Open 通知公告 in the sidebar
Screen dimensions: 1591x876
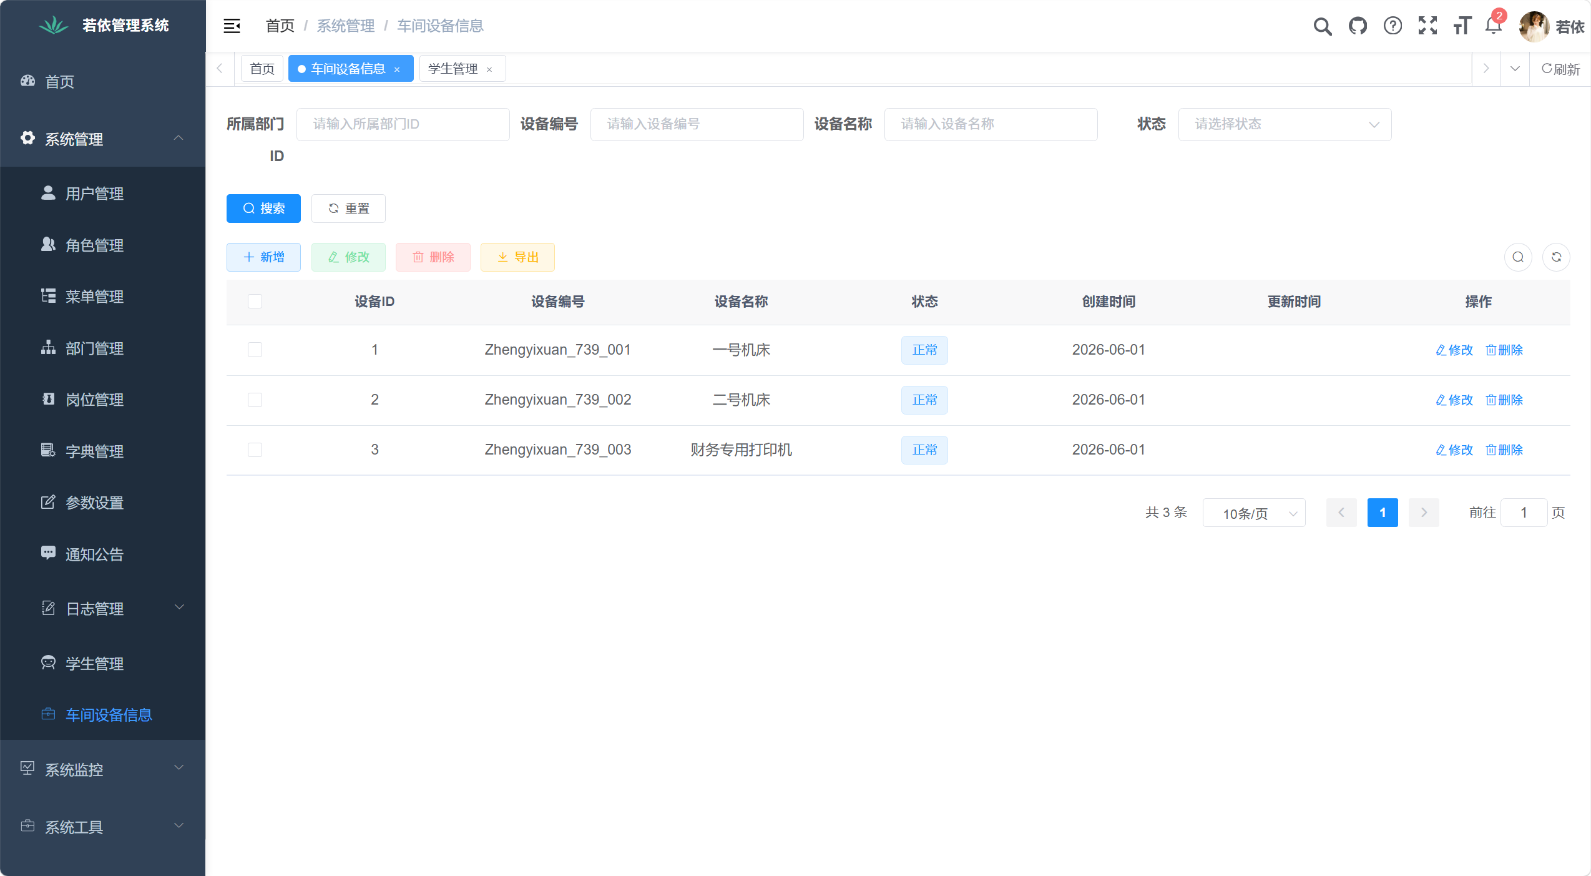coord(103,554)
